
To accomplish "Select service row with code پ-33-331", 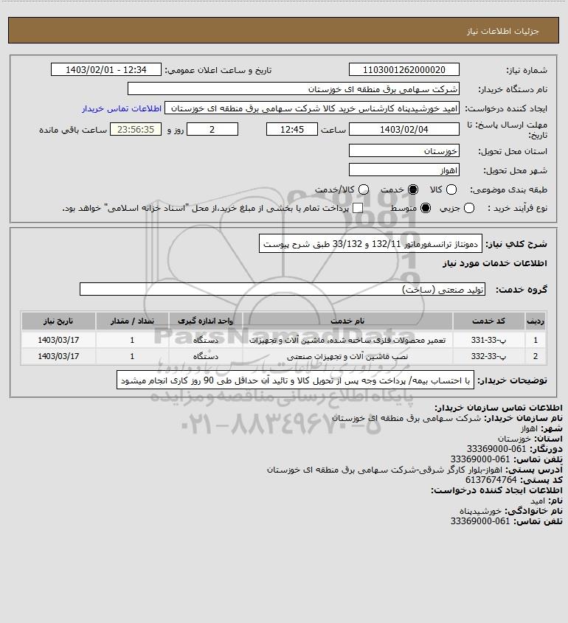I will tap(283, 340).
